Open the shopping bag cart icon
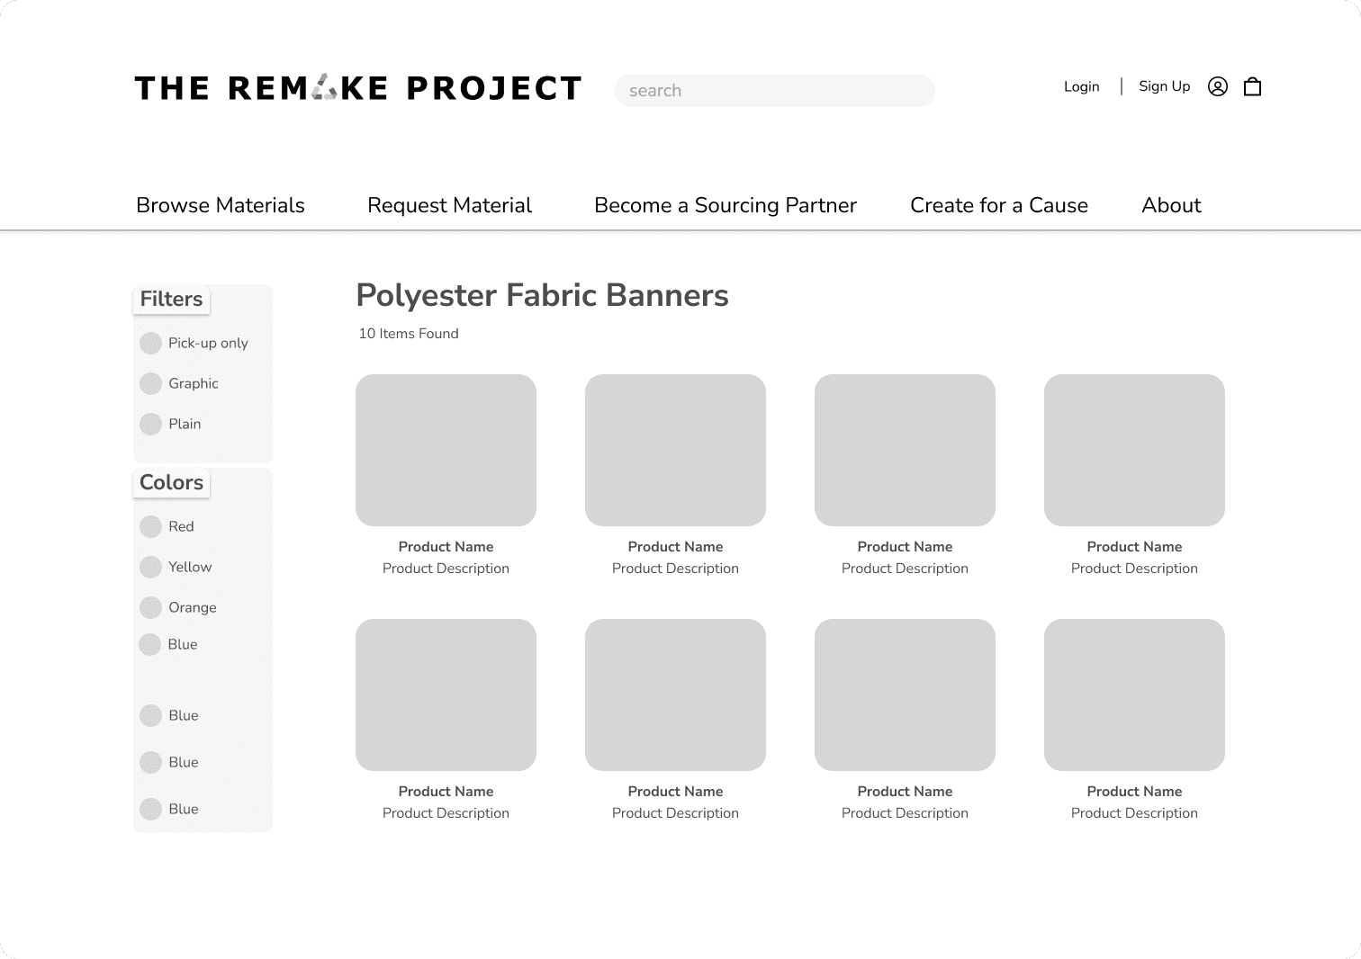Screen dimensions: 1361x959 pyautogui.click(x=1252, y=86)
